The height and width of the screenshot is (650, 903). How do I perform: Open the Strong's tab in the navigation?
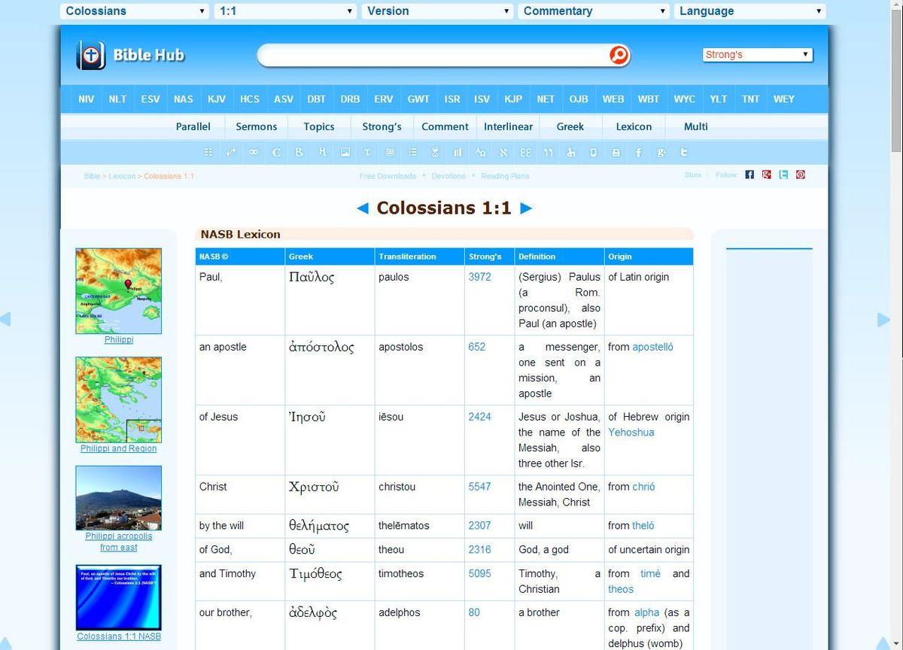(x=382, y=126)
